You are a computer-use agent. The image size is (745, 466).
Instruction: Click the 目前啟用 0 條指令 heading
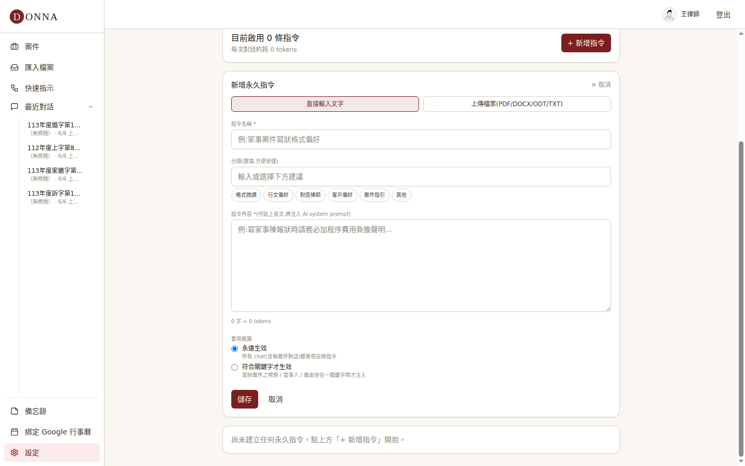(265, 38)
